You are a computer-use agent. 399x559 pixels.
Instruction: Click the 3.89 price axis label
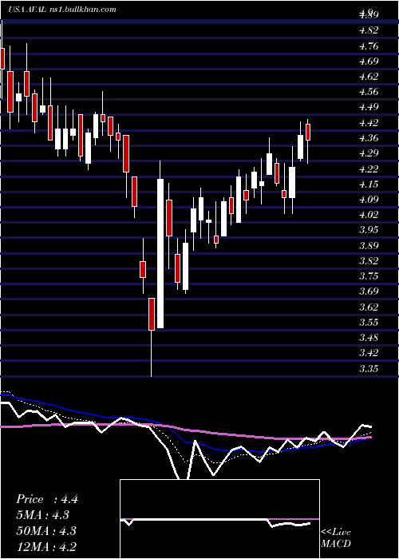point(369,246)
